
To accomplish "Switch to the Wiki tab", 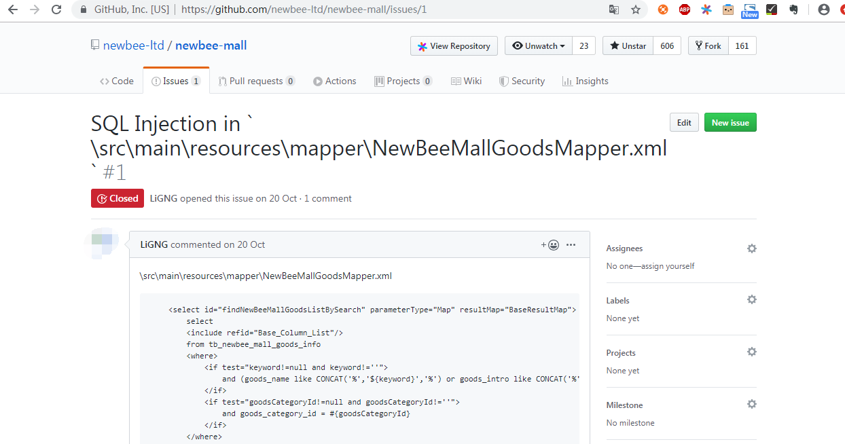I will tap(467, 81).
